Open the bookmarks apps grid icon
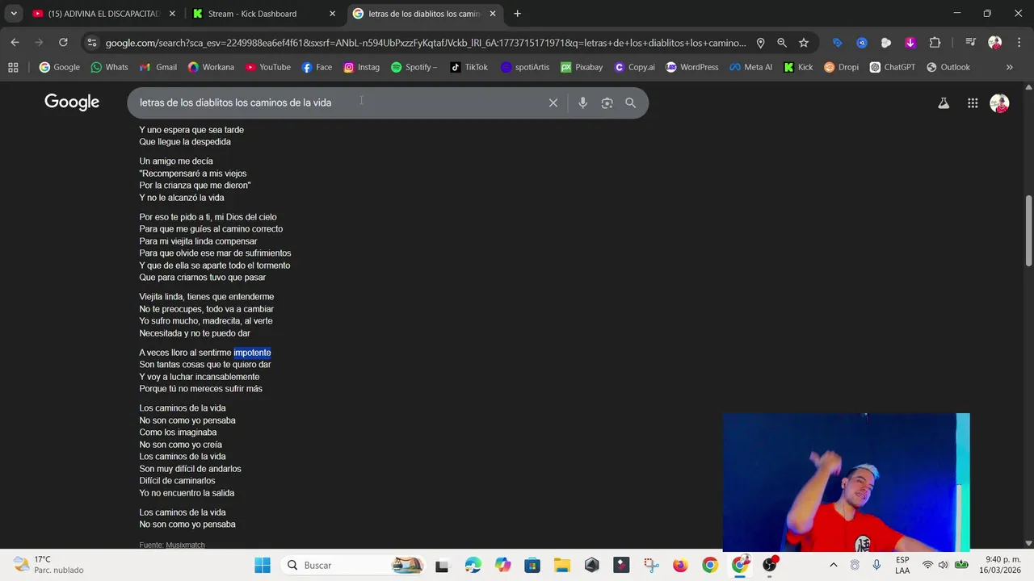This screenshot has width=1034, height=581. pyautogui.click(x=13, y=67)
